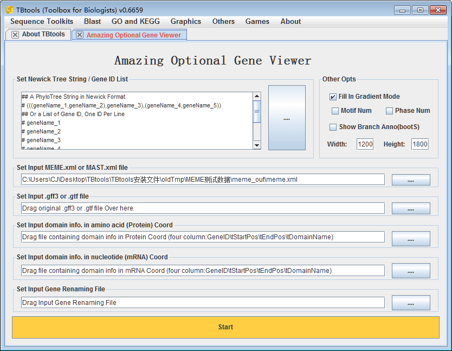Tick Show Branch Anno(bootS) checkbox

click(333, 127)
